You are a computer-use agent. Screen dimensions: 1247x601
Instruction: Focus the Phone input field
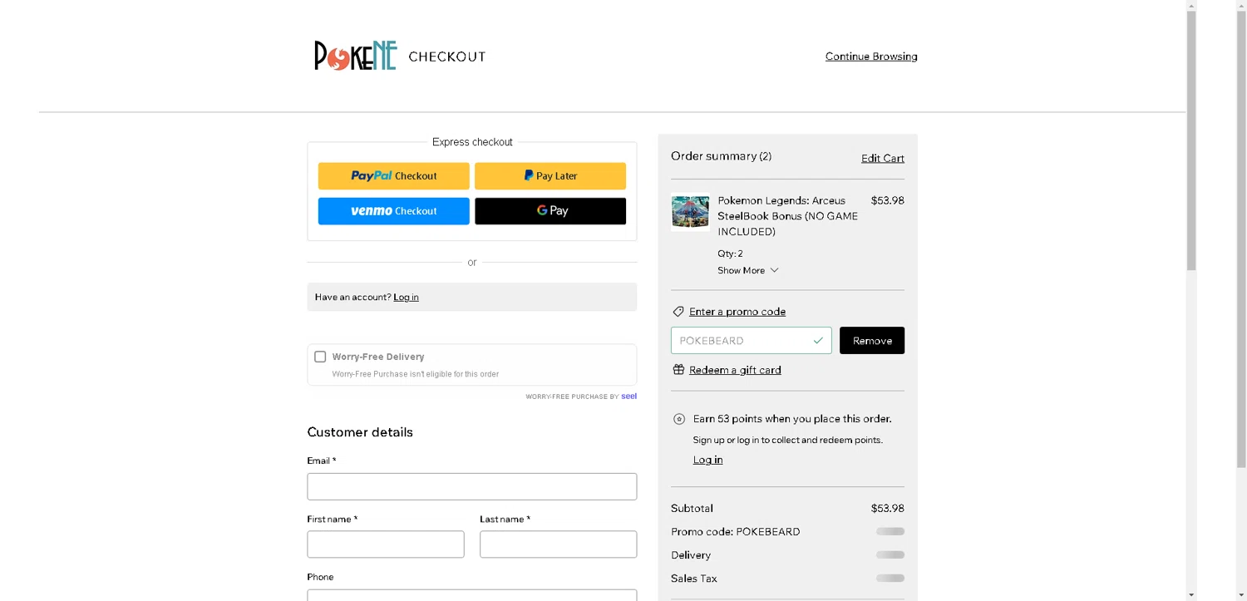pos(472,595)
